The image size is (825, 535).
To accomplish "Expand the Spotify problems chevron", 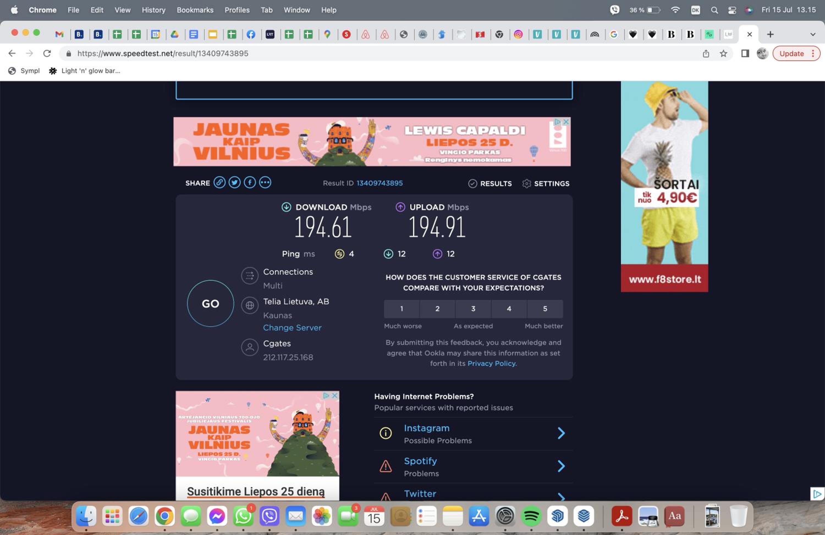I will click(561, 466).
